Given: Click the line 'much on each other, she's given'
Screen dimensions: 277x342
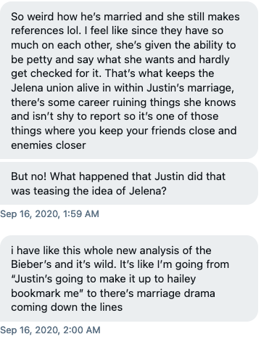Looking at the screenshot, I should (123, 45).
